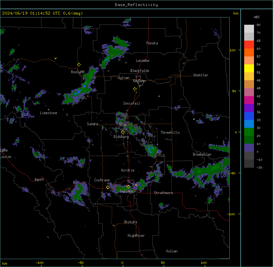Click the Airdrie city label

point(128,170)
